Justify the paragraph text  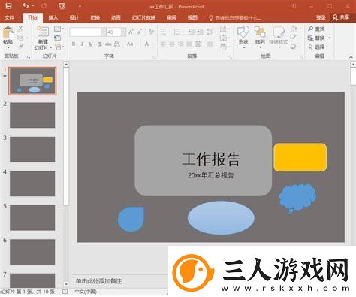[189, 44]
